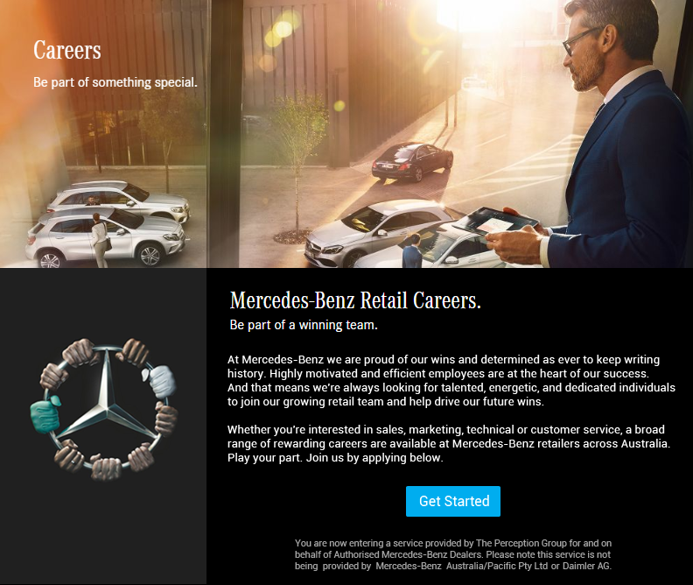This screenshot has width=693, height=585.
Task: Click the Perception Group disclaimer text
Action: click(x=453, y=554)
